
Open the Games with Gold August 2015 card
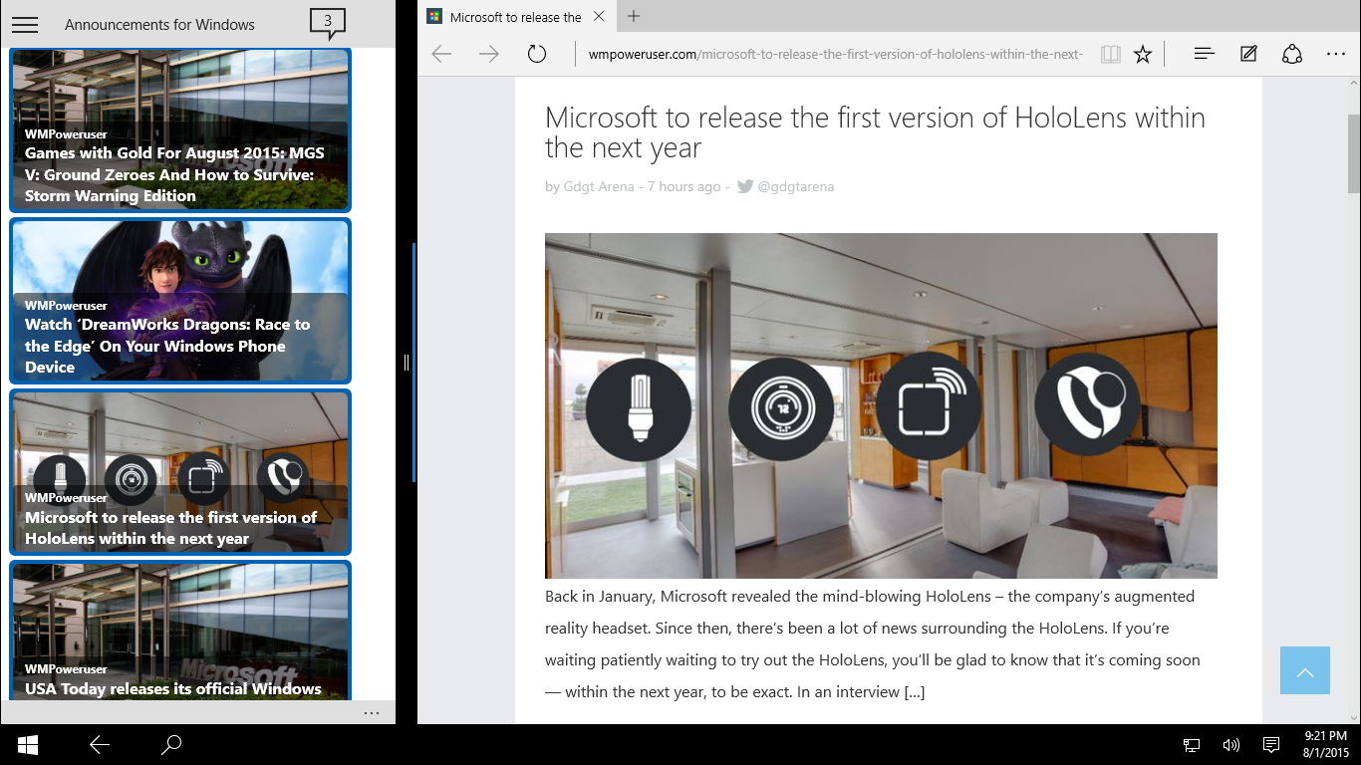point(180,130)
